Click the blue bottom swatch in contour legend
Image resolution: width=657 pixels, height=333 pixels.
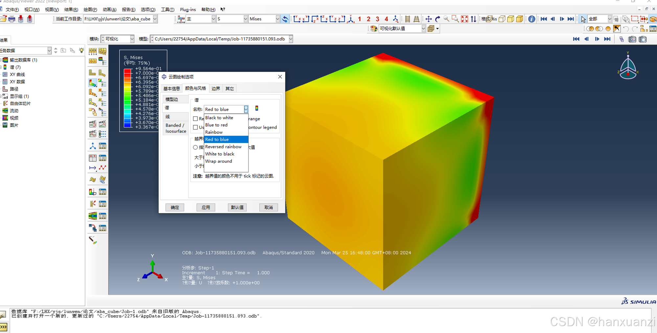pyautogui.click(x=127, y=125)
